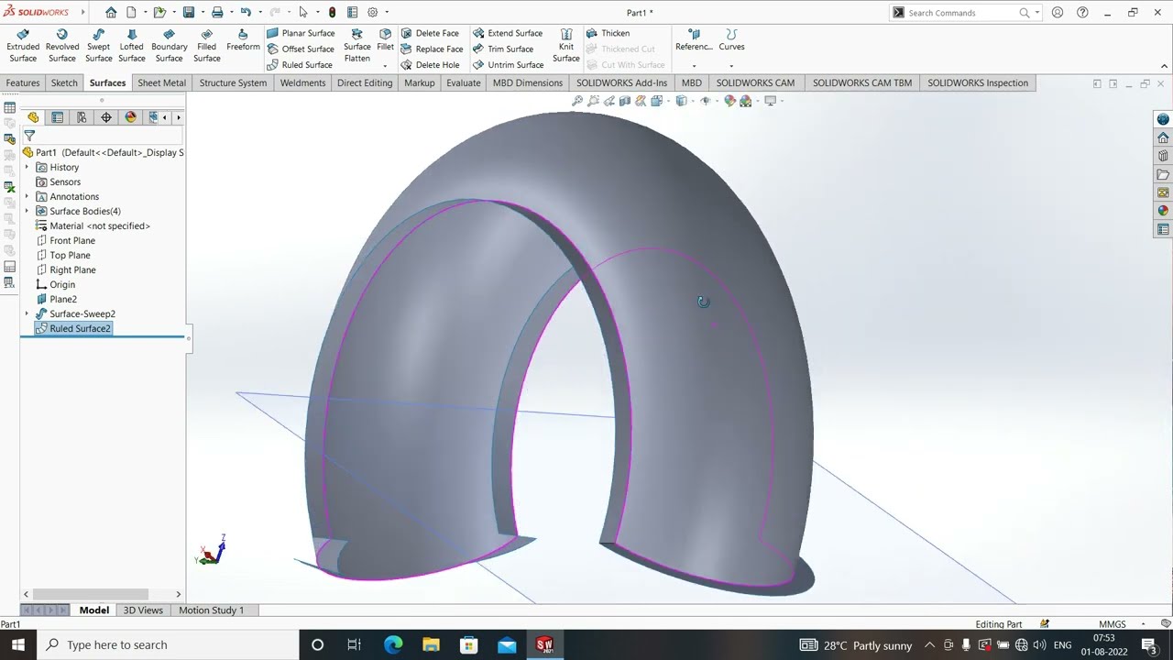Screen dimensions: 1173x660
Task: Open the Edit Appearance icon in view toolbar
Action: (730, 101)
